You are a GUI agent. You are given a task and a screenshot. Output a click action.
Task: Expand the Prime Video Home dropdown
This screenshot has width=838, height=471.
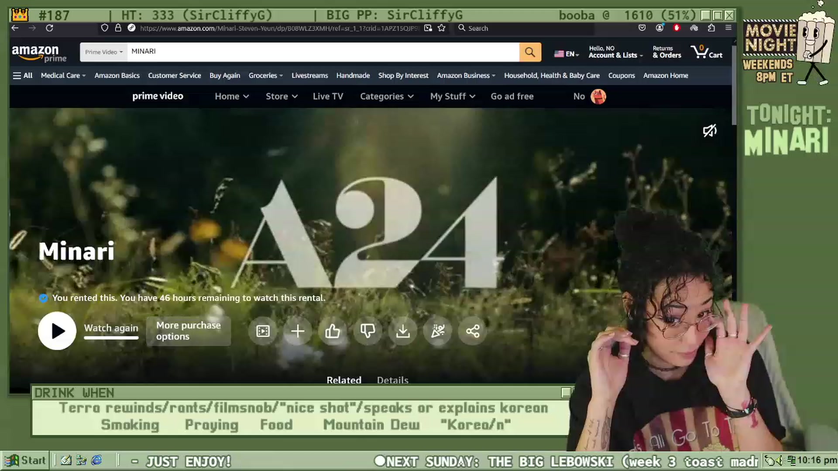232,96
